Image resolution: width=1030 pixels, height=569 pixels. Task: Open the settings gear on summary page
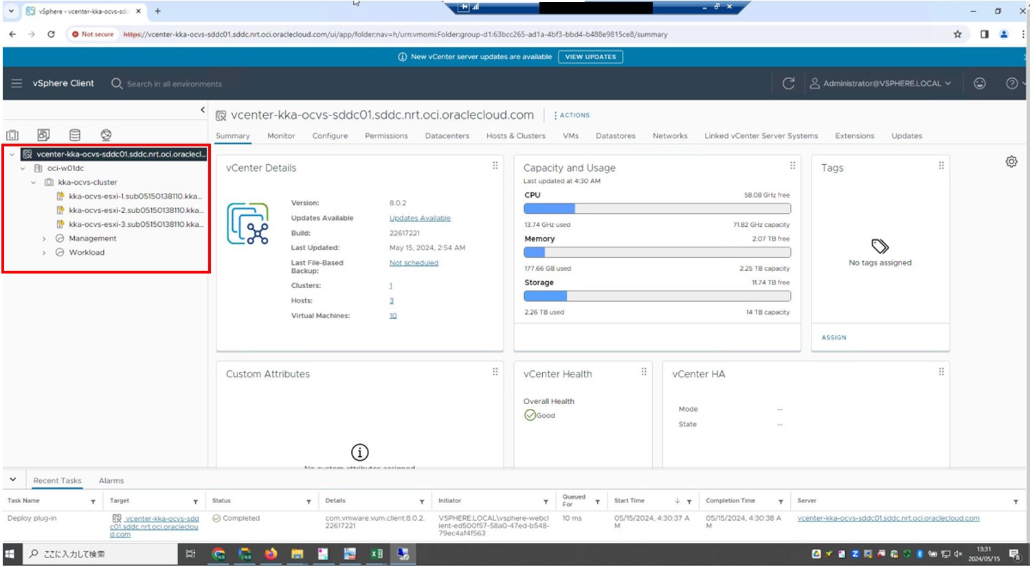click(x=1011, y=162)
